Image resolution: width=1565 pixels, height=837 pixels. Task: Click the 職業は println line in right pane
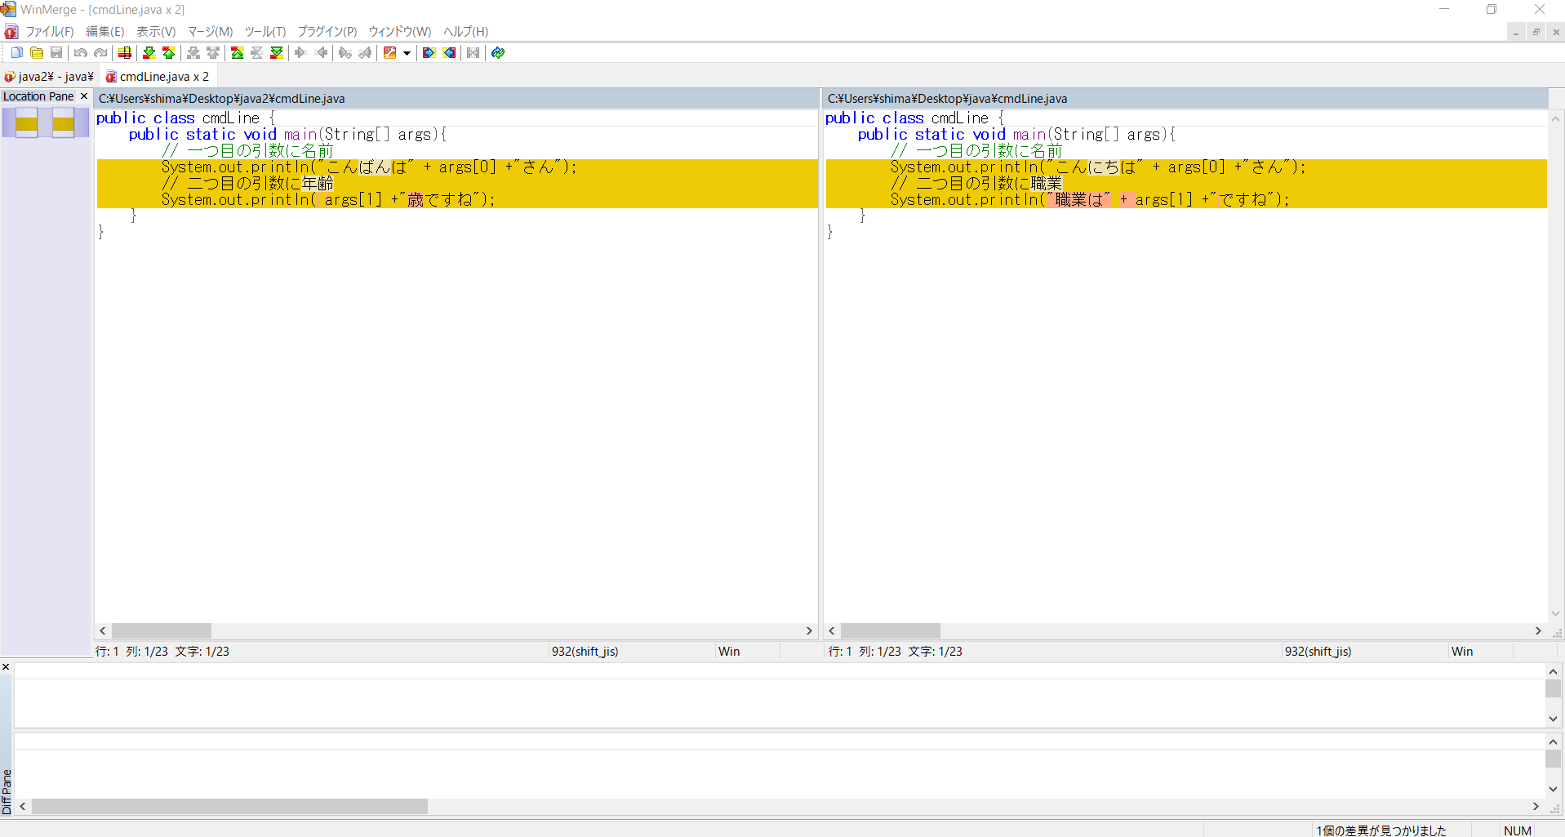1186,200
